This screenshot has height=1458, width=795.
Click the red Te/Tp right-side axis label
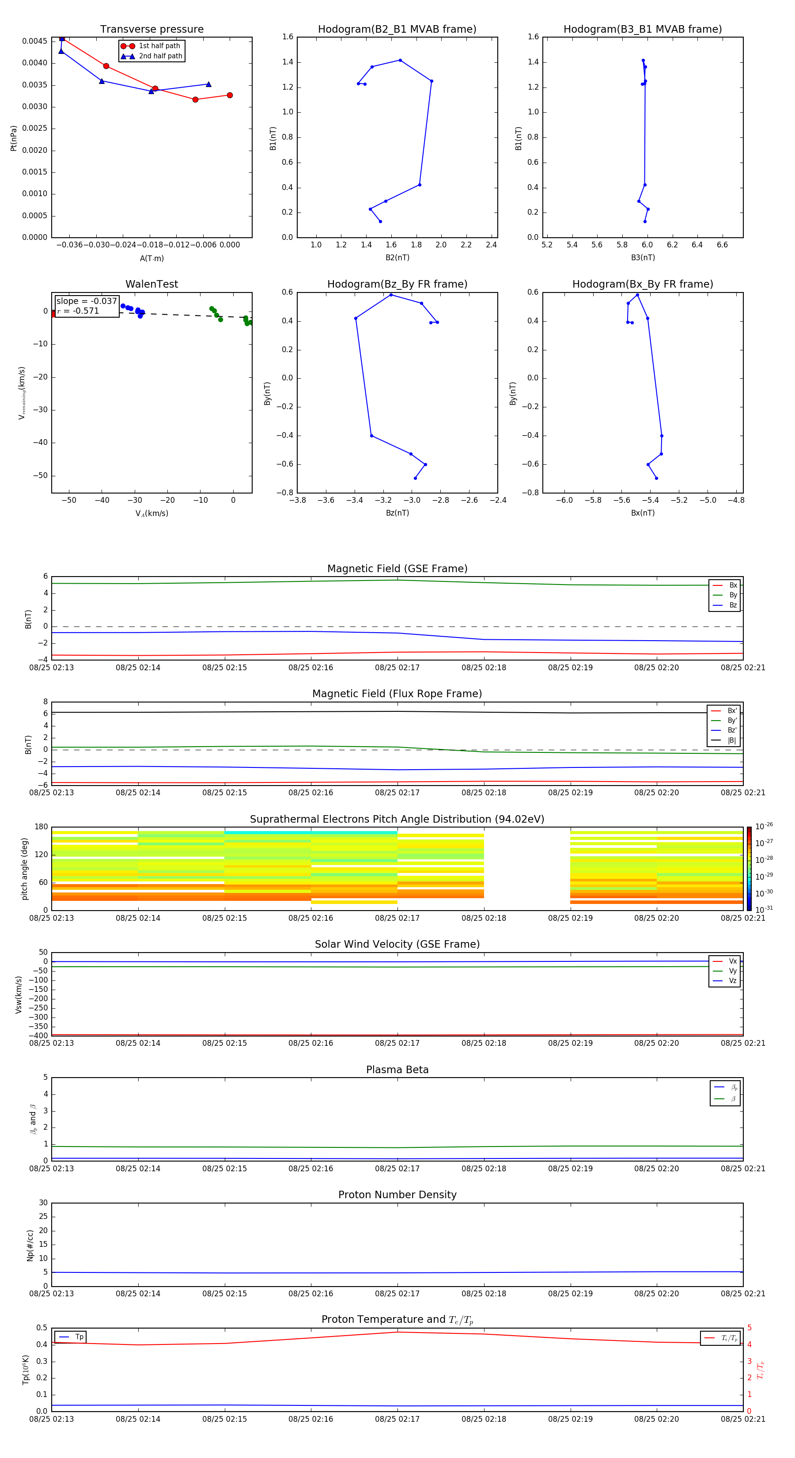coord(761,1370)
